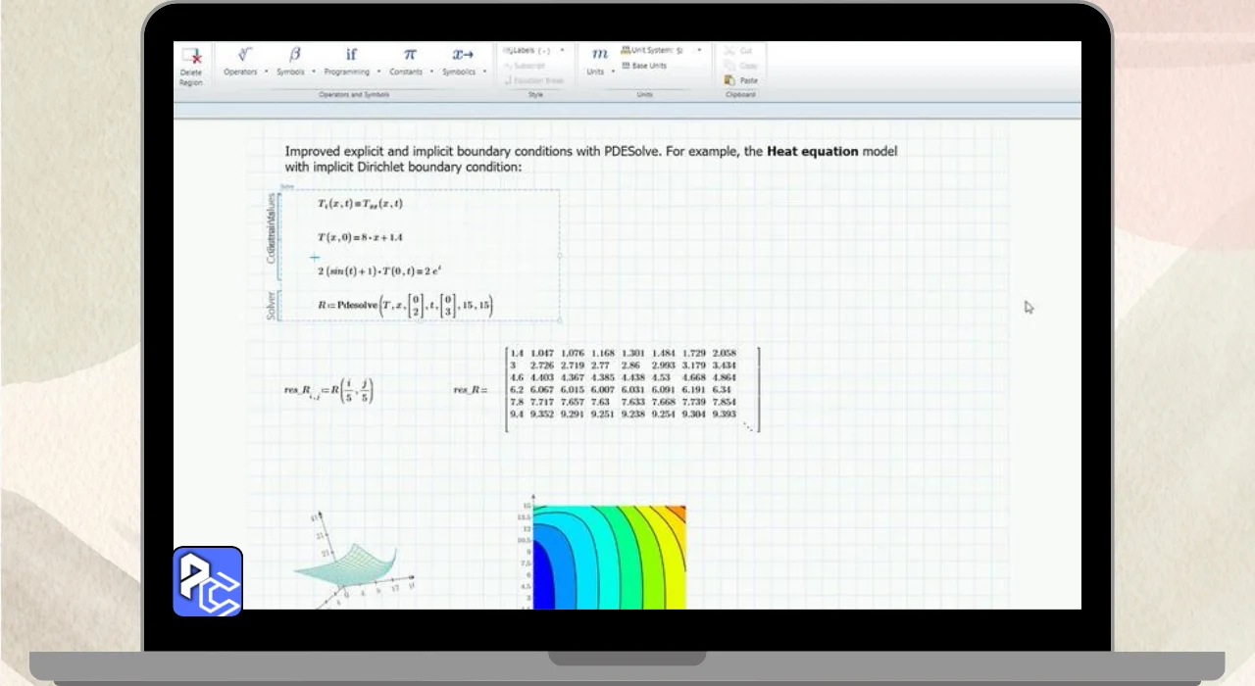Open the Symbols beta icon

295,55
